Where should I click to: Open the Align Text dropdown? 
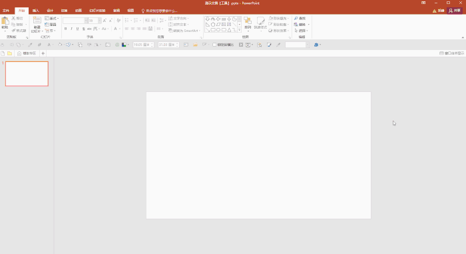coord(178,25)
